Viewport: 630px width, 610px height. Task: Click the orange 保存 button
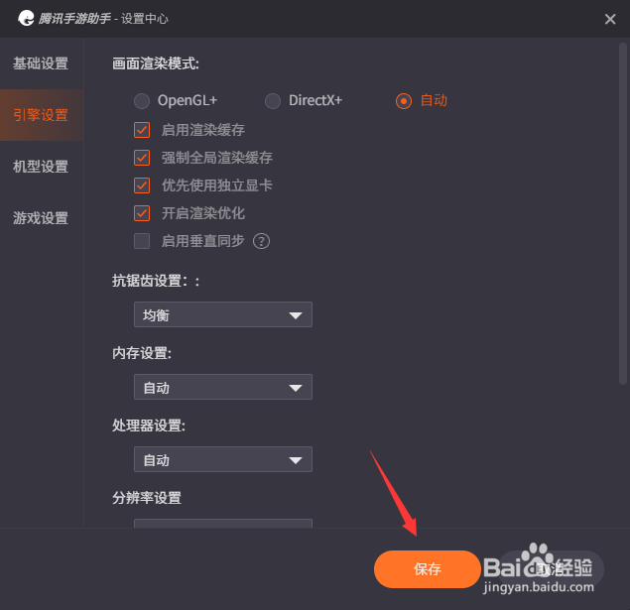[x=427, y=569]
